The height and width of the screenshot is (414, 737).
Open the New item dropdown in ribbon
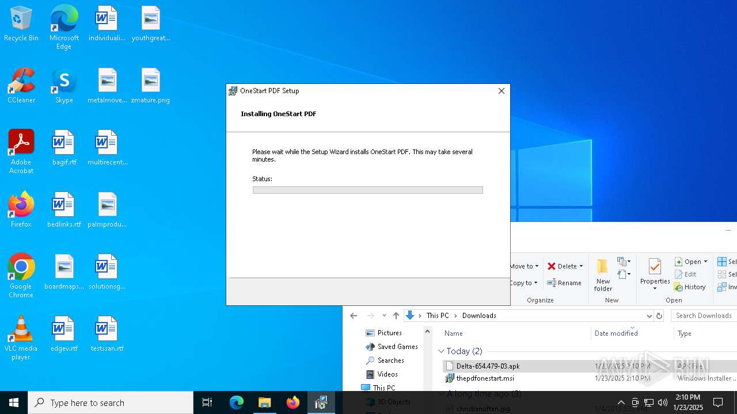click(624, 262)
